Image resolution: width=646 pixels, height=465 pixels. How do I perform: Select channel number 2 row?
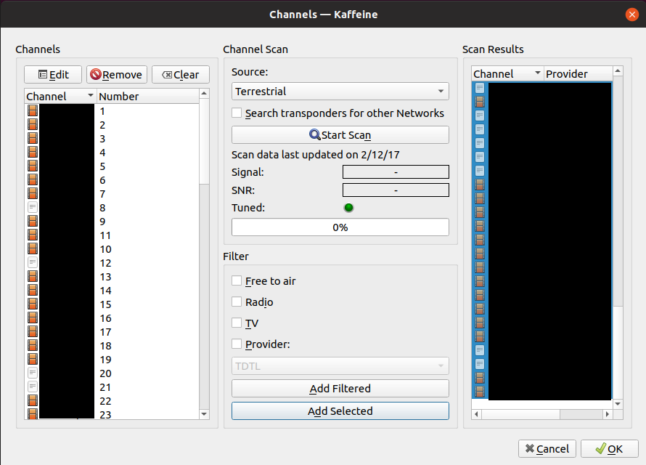pyautogui.click(x=112, y=124)
